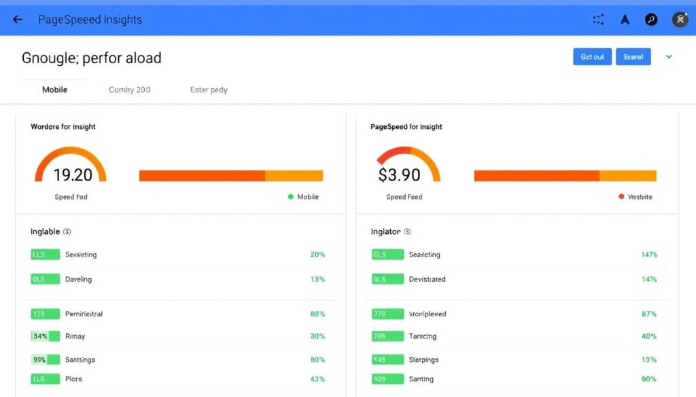696x397 pixels.
Task: Select the Tamcing metric label
Action: click(x=423, y=337)
